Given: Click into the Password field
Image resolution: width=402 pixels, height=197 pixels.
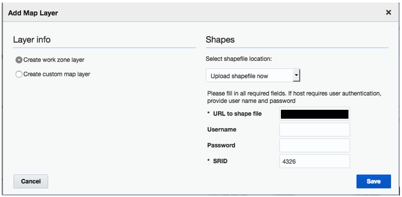Looking at the screenshot, I should pyautogui.click(x=314, y=145).
